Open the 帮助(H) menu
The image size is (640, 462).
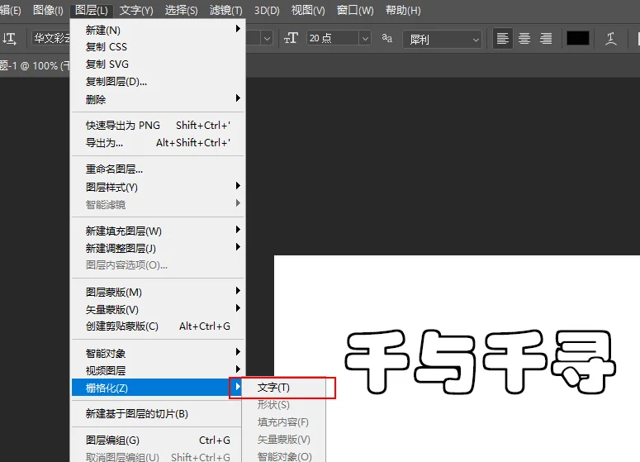(403, 10)
